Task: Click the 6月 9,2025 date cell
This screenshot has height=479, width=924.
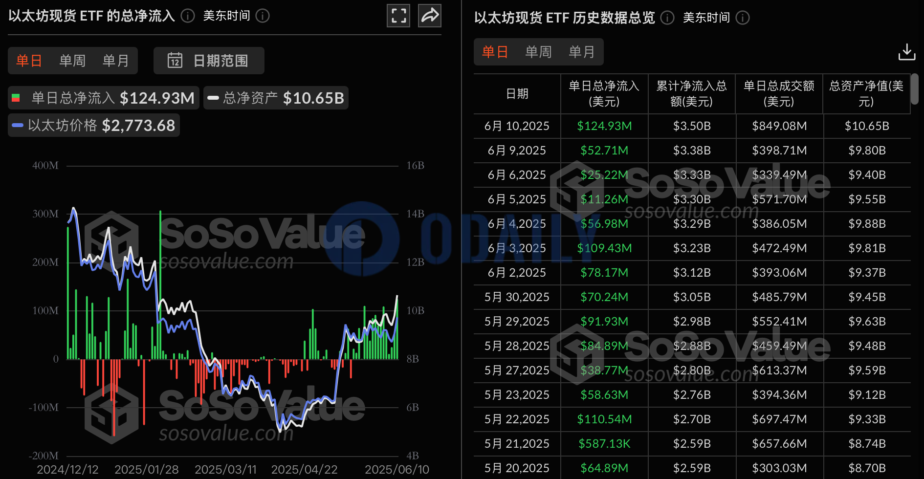Action: pyautogui.click(x=517, y=151)
